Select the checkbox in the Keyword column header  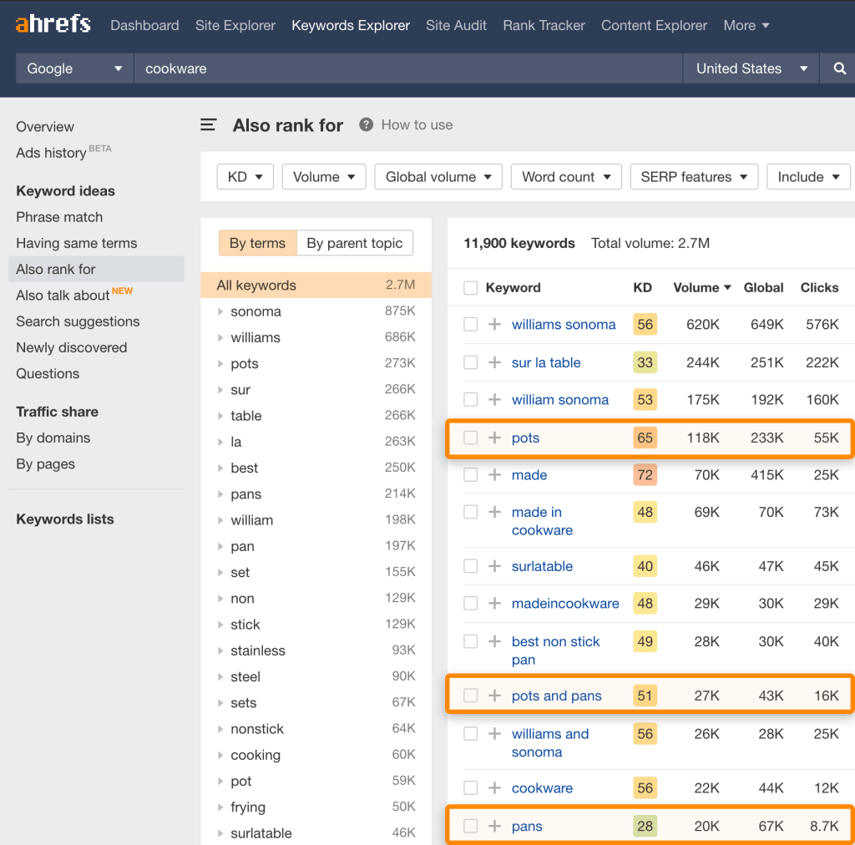tap(470, 287)
